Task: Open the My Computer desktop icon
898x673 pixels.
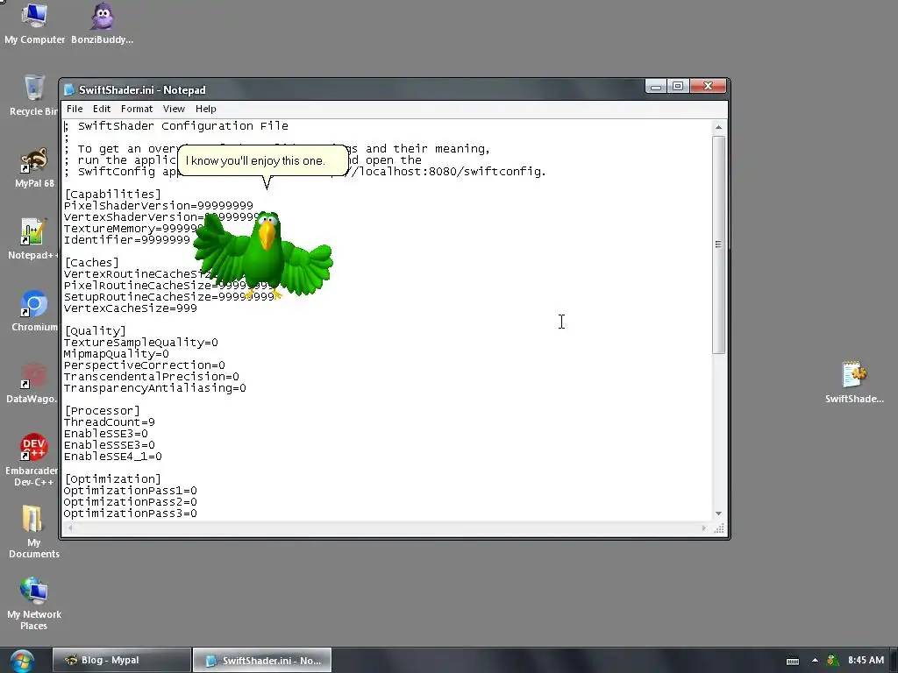Action: pyautogui.click(x=34, y=24)
